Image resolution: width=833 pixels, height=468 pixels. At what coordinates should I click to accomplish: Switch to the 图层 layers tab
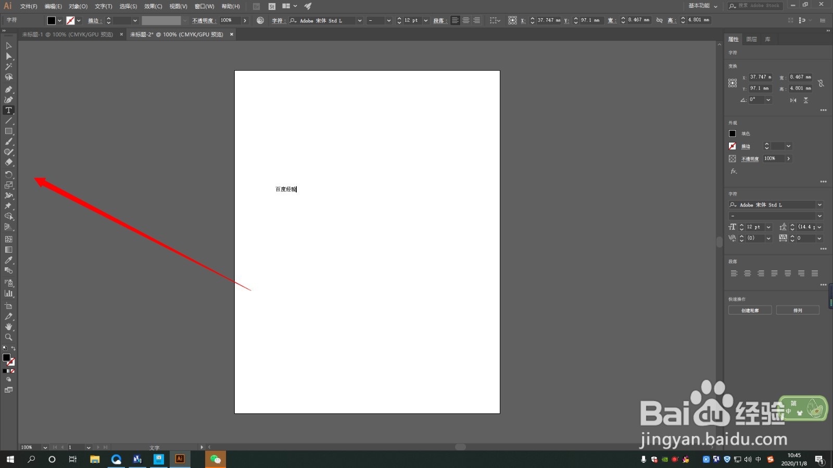[751, 39]
